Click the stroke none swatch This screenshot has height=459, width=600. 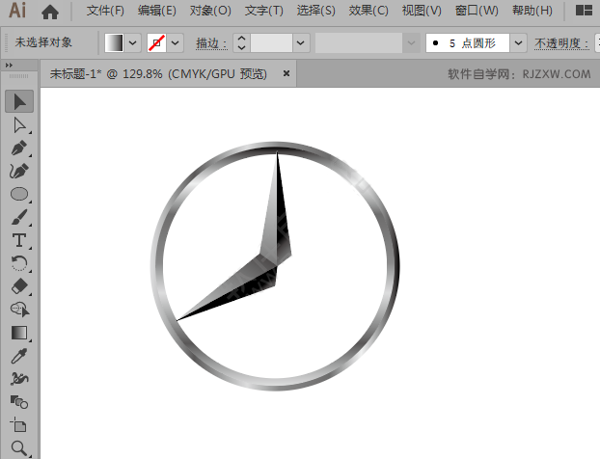(x=156, y=42)
